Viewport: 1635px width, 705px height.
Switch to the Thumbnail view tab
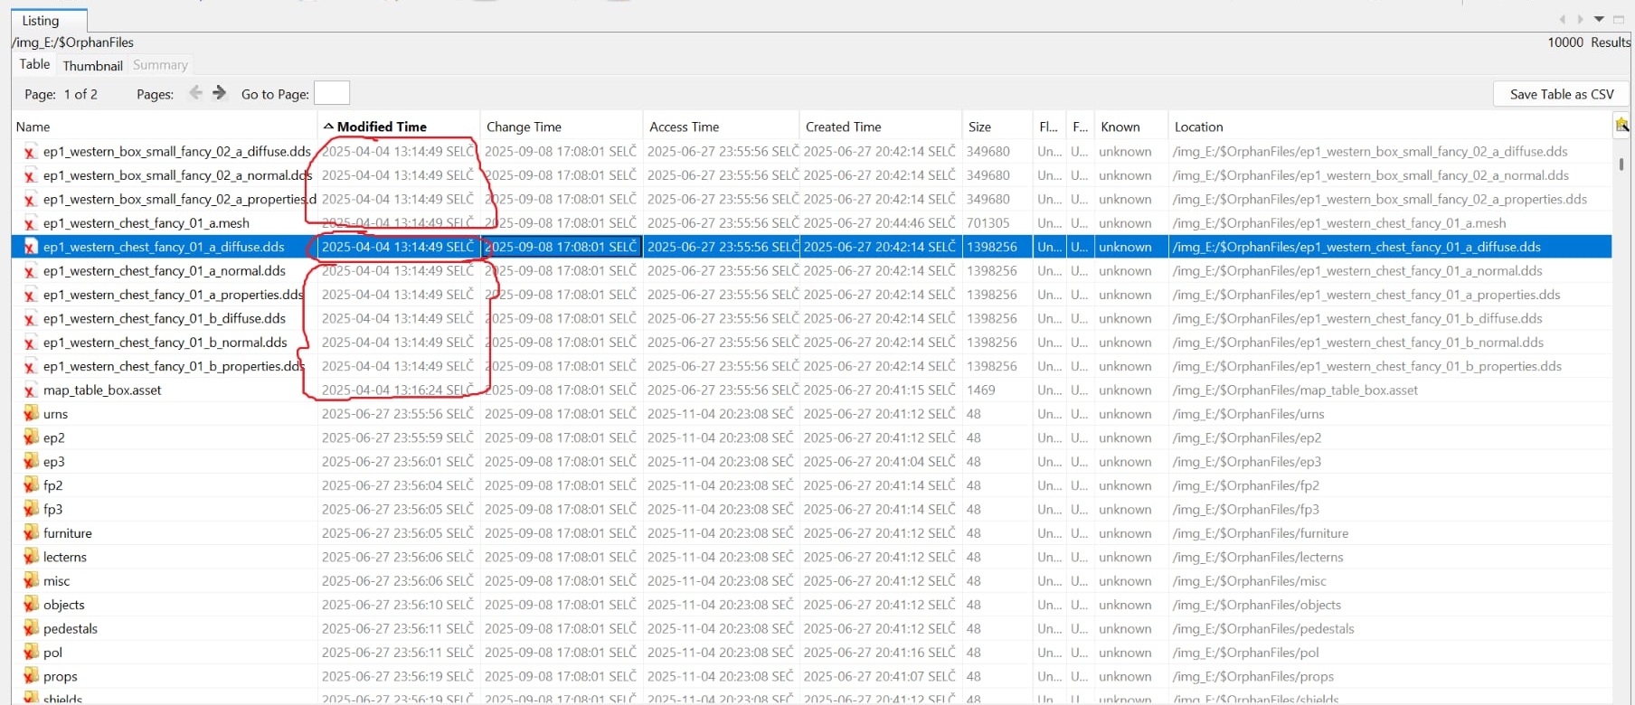[x=92, y=65]
